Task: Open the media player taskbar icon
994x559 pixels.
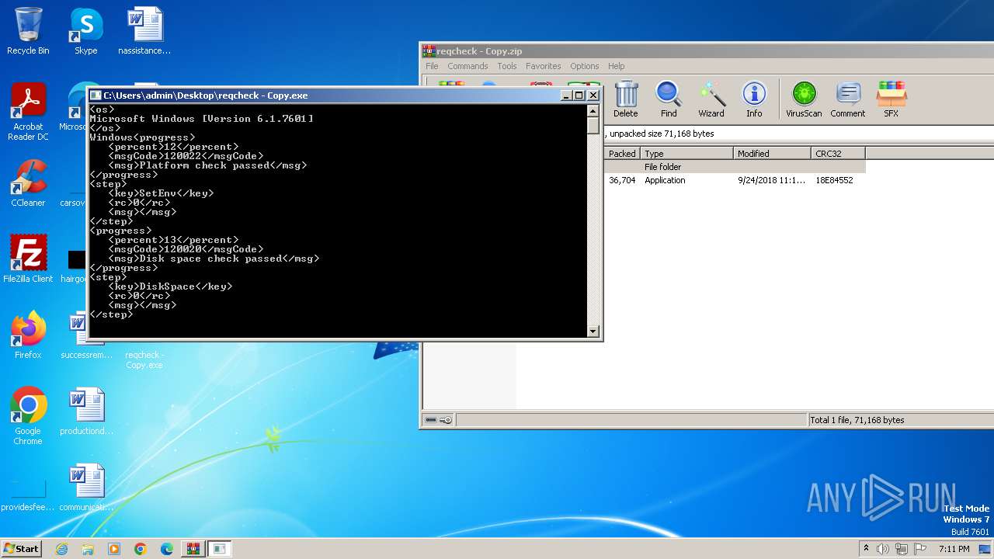Action: pos(114,549)
